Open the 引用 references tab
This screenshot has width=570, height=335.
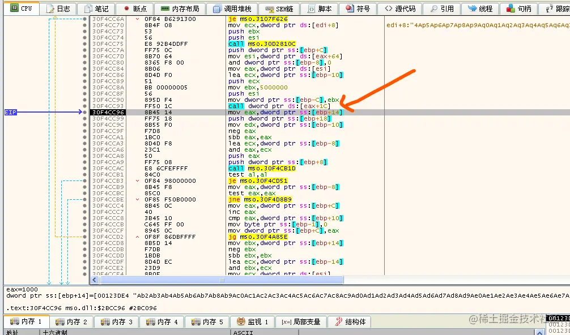pos(442,8)
